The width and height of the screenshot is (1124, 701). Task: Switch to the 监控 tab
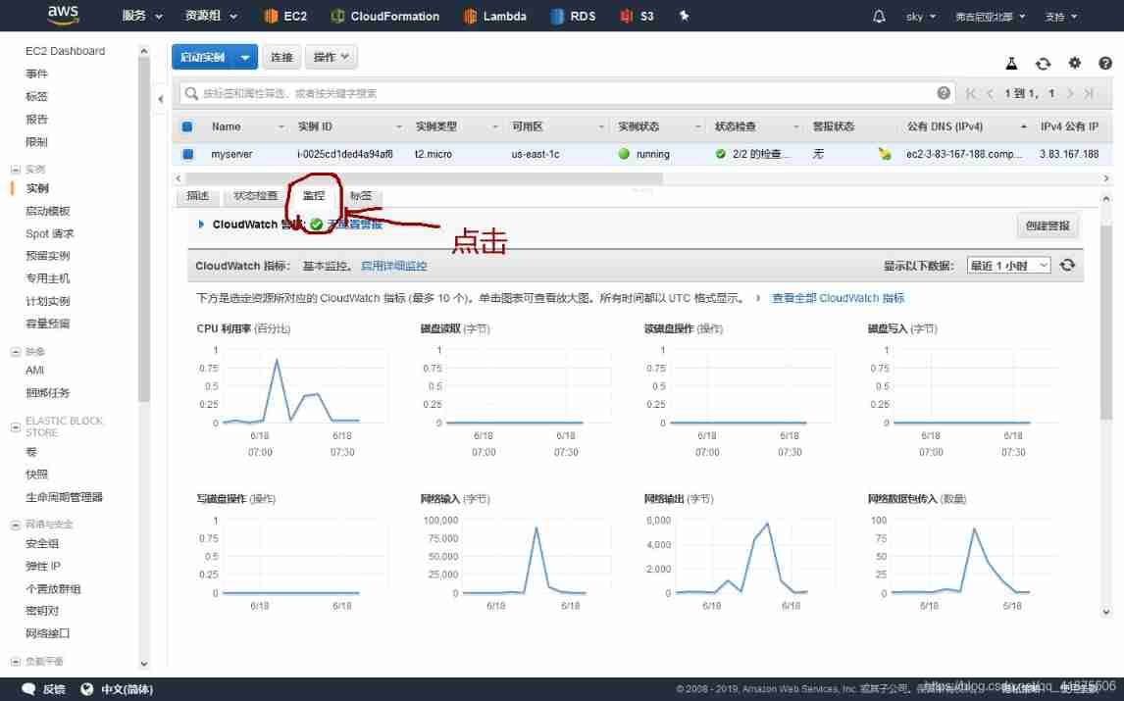click(313, 196)
